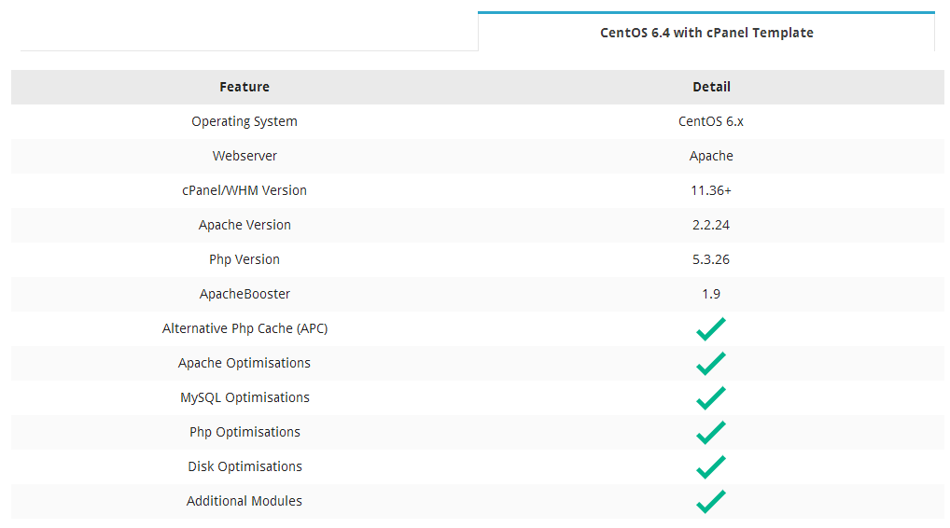Image resolution: width=950 pixels, height=528 pixels.
Task: Click the Apache webserver detail value
Action: 711,156
